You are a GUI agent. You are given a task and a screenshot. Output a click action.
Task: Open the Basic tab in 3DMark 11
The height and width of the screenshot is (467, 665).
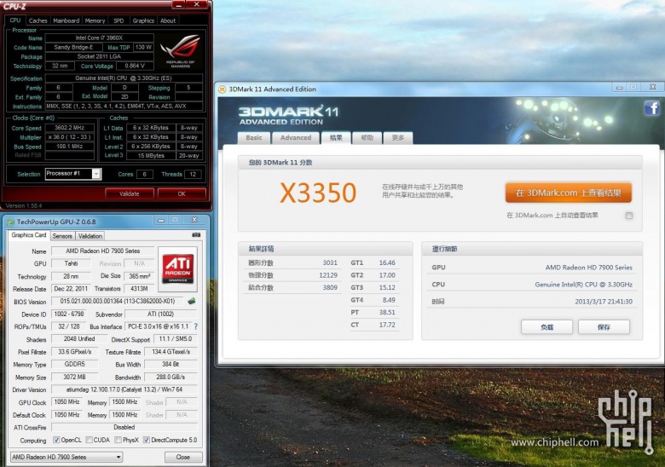[x=253, y=138]
